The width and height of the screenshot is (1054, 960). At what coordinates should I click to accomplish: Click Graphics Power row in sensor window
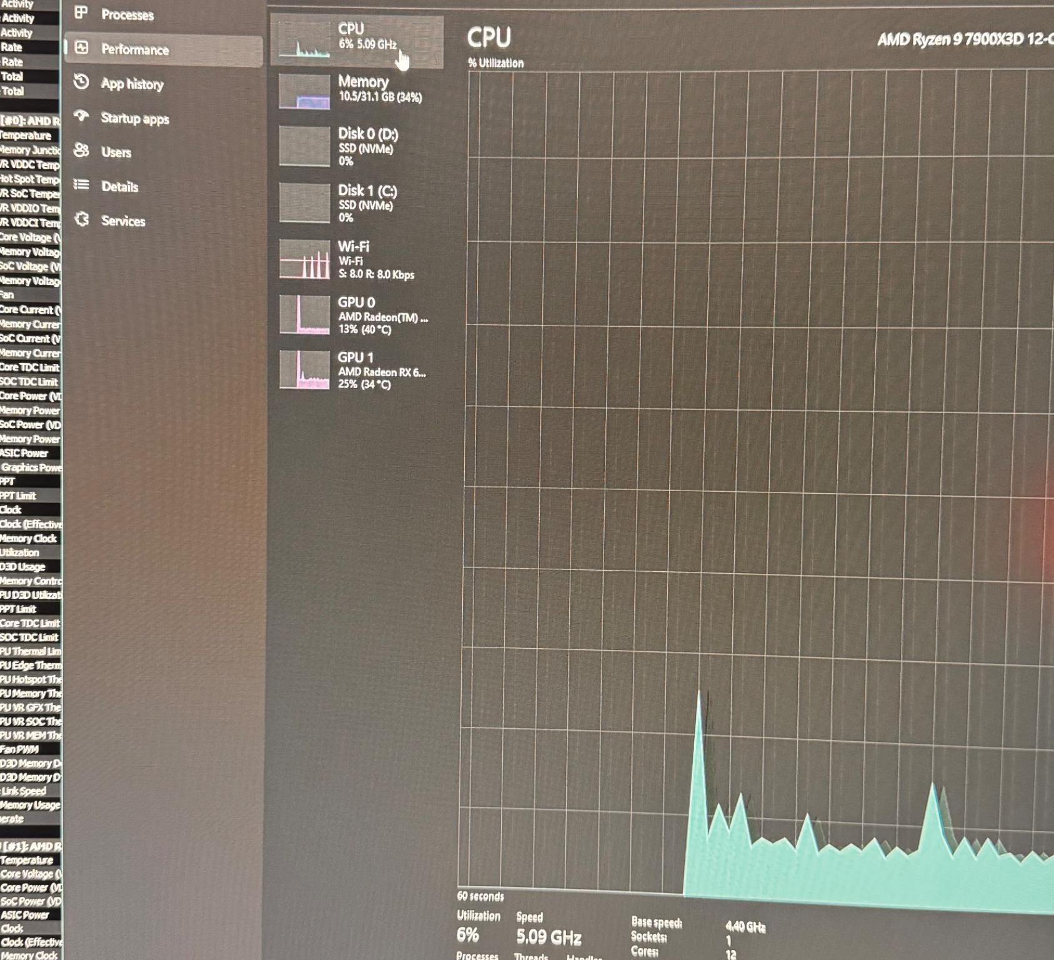tap(31, 467)
